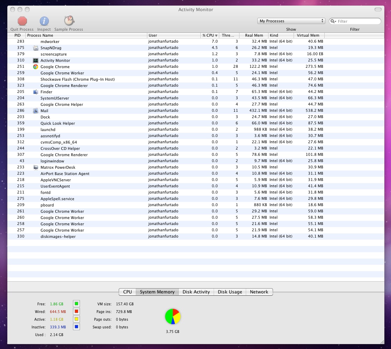Select the loginwindow process row
391x349 pixels.
click(x=196, y=161)
